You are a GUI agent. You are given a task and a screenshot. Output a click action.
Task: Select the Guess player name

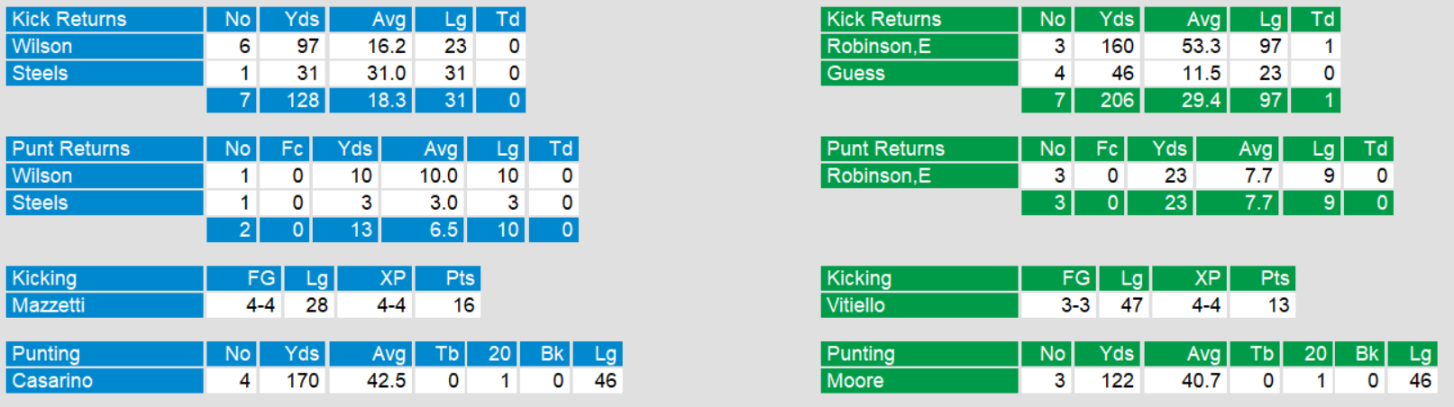pyautogui.click(x=855, y=73)
